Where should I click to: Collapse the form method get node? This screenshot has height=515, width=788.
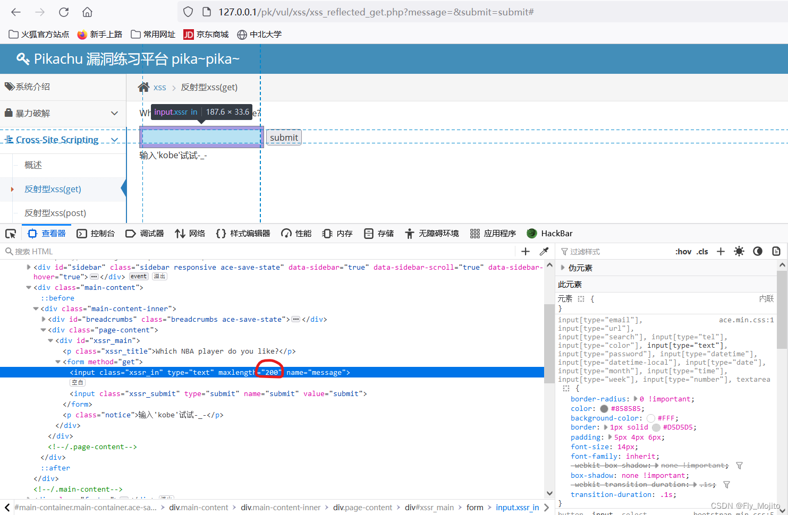click(58, 362)
